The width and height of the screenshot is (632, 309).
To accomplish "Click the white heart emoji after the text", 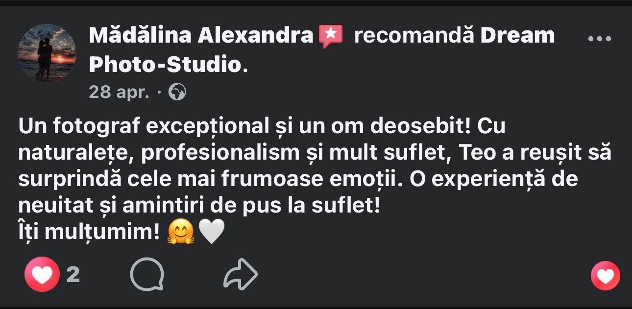I will [212, 229].
